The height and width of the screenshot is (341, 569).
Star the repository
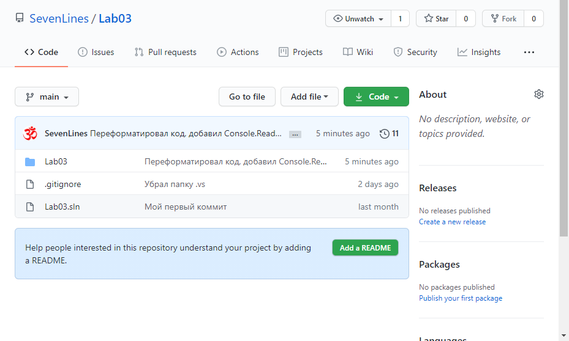[436, 18]
